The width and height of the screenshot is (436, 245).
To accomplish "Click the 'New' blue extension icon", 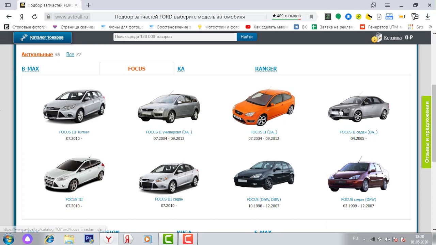I will [x=389, y=17].
